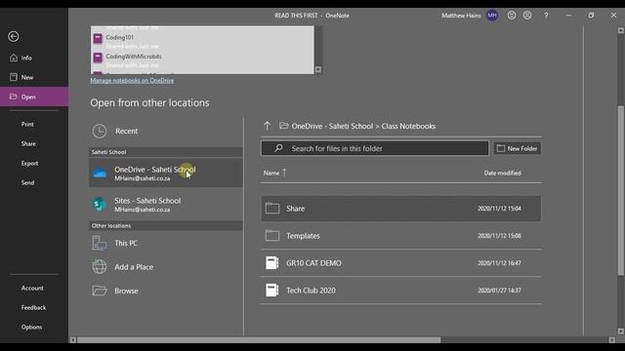Viewport: 625px width, 351px height.
Task: Click the Add a Place globe icon
Action: (x=100, y=266)
